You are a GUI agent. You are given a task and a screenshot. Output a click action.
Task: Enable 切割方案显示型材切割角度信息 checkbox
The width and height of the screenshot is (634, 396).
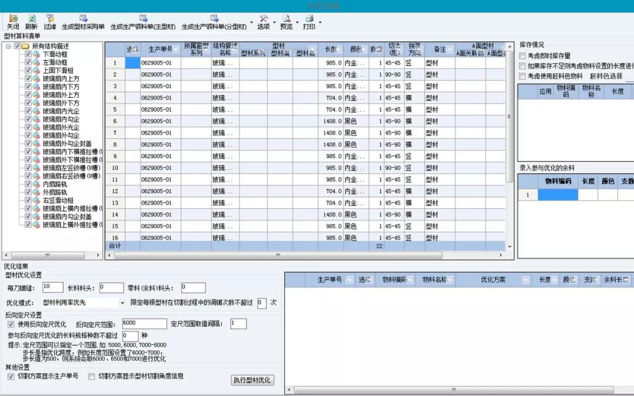[92, 376]
